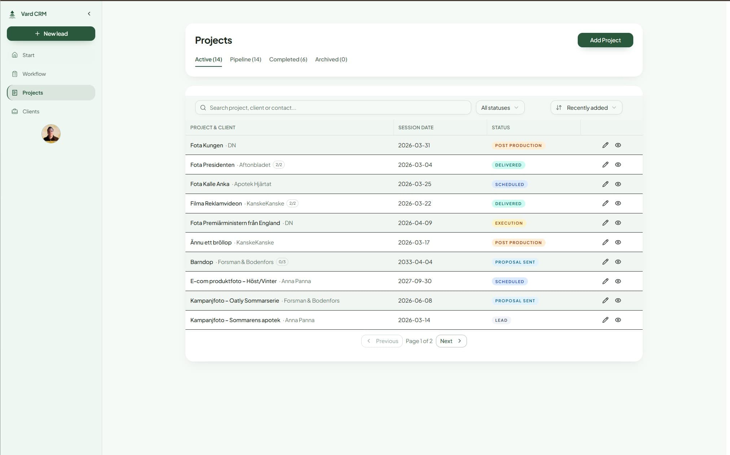Open the Archived tab
Image resolution: width=730 pixels, height=455 pixels.
[330, 59]
